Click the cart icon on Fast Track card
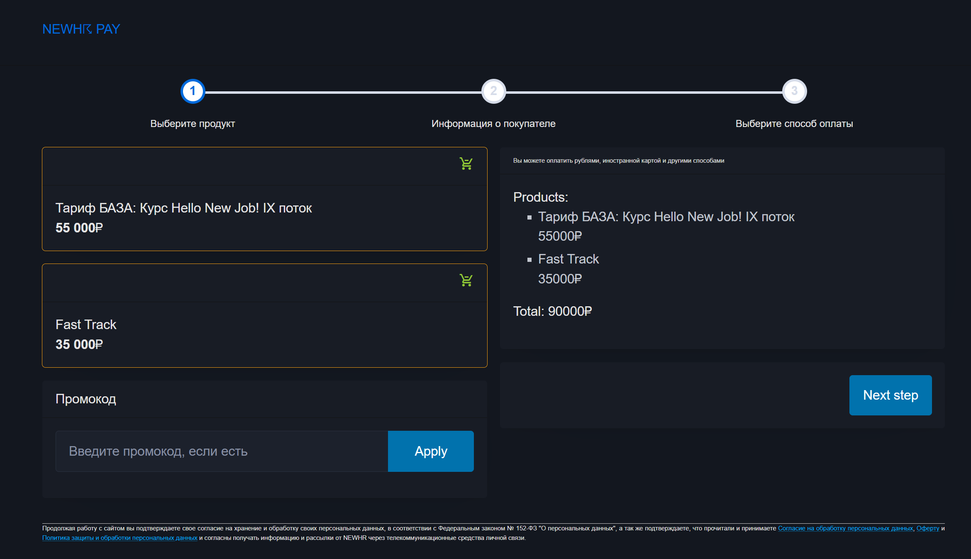Screen dimensions: 971x559 click(x=466, y=280)
